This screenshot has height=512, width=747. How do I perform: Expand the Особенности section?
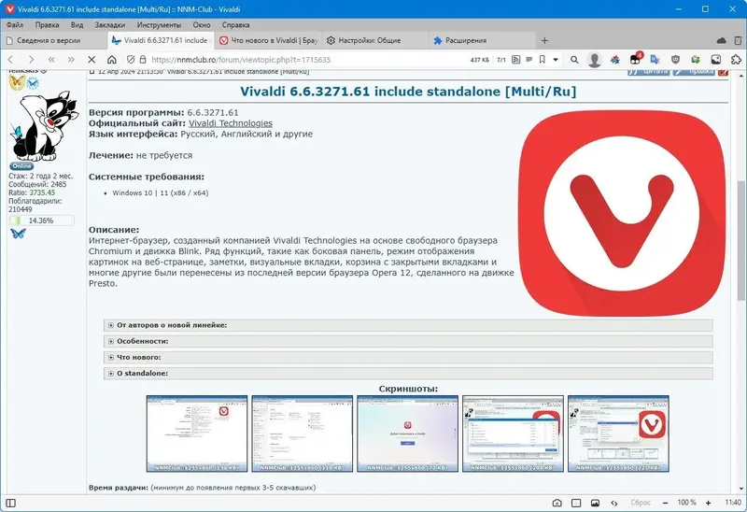(408, 341)
